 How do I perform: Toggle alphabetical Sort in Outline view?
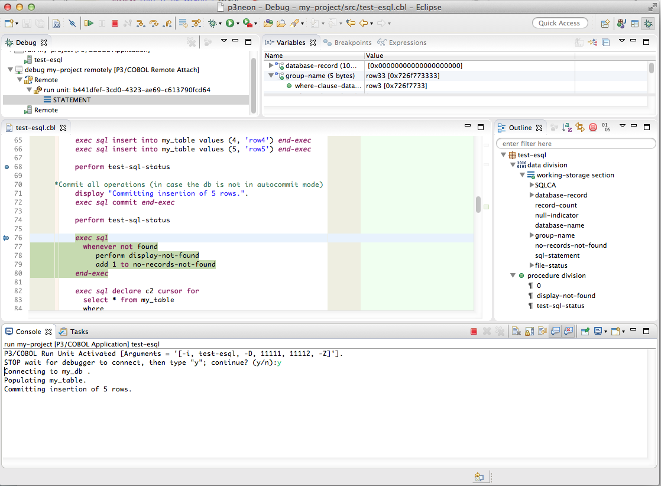point(567,127)
